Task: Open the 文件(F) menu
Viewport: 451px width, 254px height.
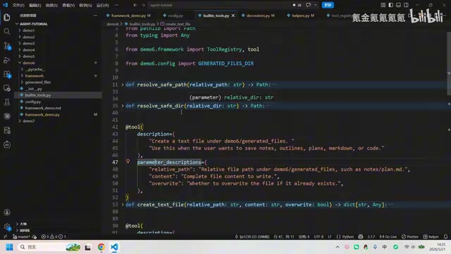Action: pyautogui.click(x=18, y=5)
